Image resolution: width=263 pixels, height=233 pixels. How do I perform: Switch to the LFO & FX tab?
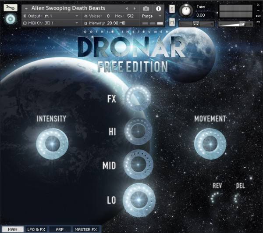(x=36, y=229)
